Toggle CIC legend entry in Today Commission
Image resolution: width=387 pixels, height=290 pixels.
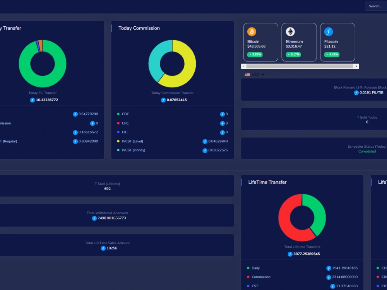click(x=122, y=132)
